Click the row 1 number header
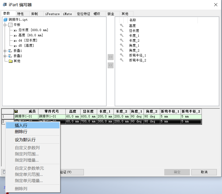The width and height of the screenshot is (222, 194). [8, 116]
